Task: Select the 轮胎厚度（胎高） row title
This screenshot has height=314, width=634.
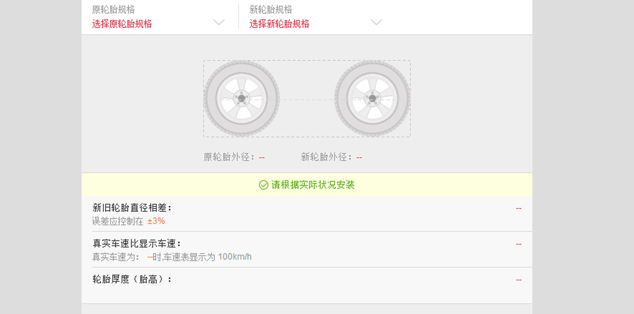Action: point(132,279)
